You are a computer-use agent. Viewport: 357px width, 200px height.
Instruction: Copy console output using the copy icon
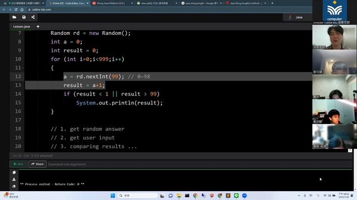(14, 173)
